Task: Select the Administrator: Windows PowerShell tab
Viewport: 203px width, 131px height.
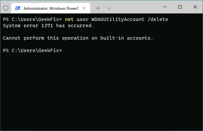Action: pos(51,8)
